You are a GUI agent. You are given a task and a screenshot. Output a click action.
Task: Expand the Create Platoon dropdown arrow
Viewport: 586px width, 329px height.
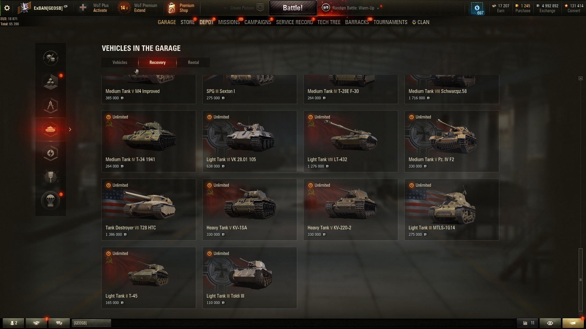coord(225,8)
